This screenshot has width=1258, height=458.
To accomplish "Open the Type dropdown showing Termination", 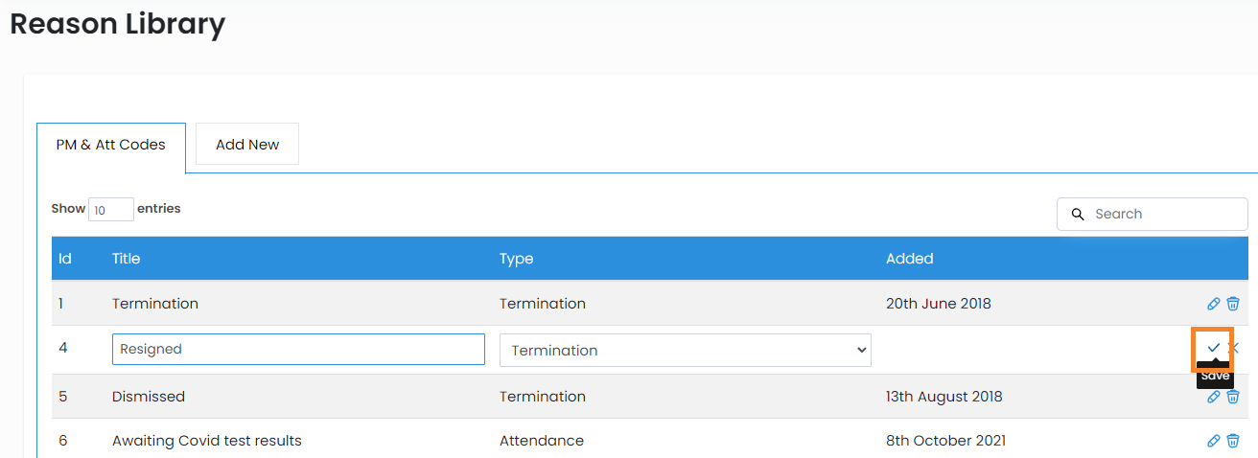I will pyautogui.click(x=685, y=351).
